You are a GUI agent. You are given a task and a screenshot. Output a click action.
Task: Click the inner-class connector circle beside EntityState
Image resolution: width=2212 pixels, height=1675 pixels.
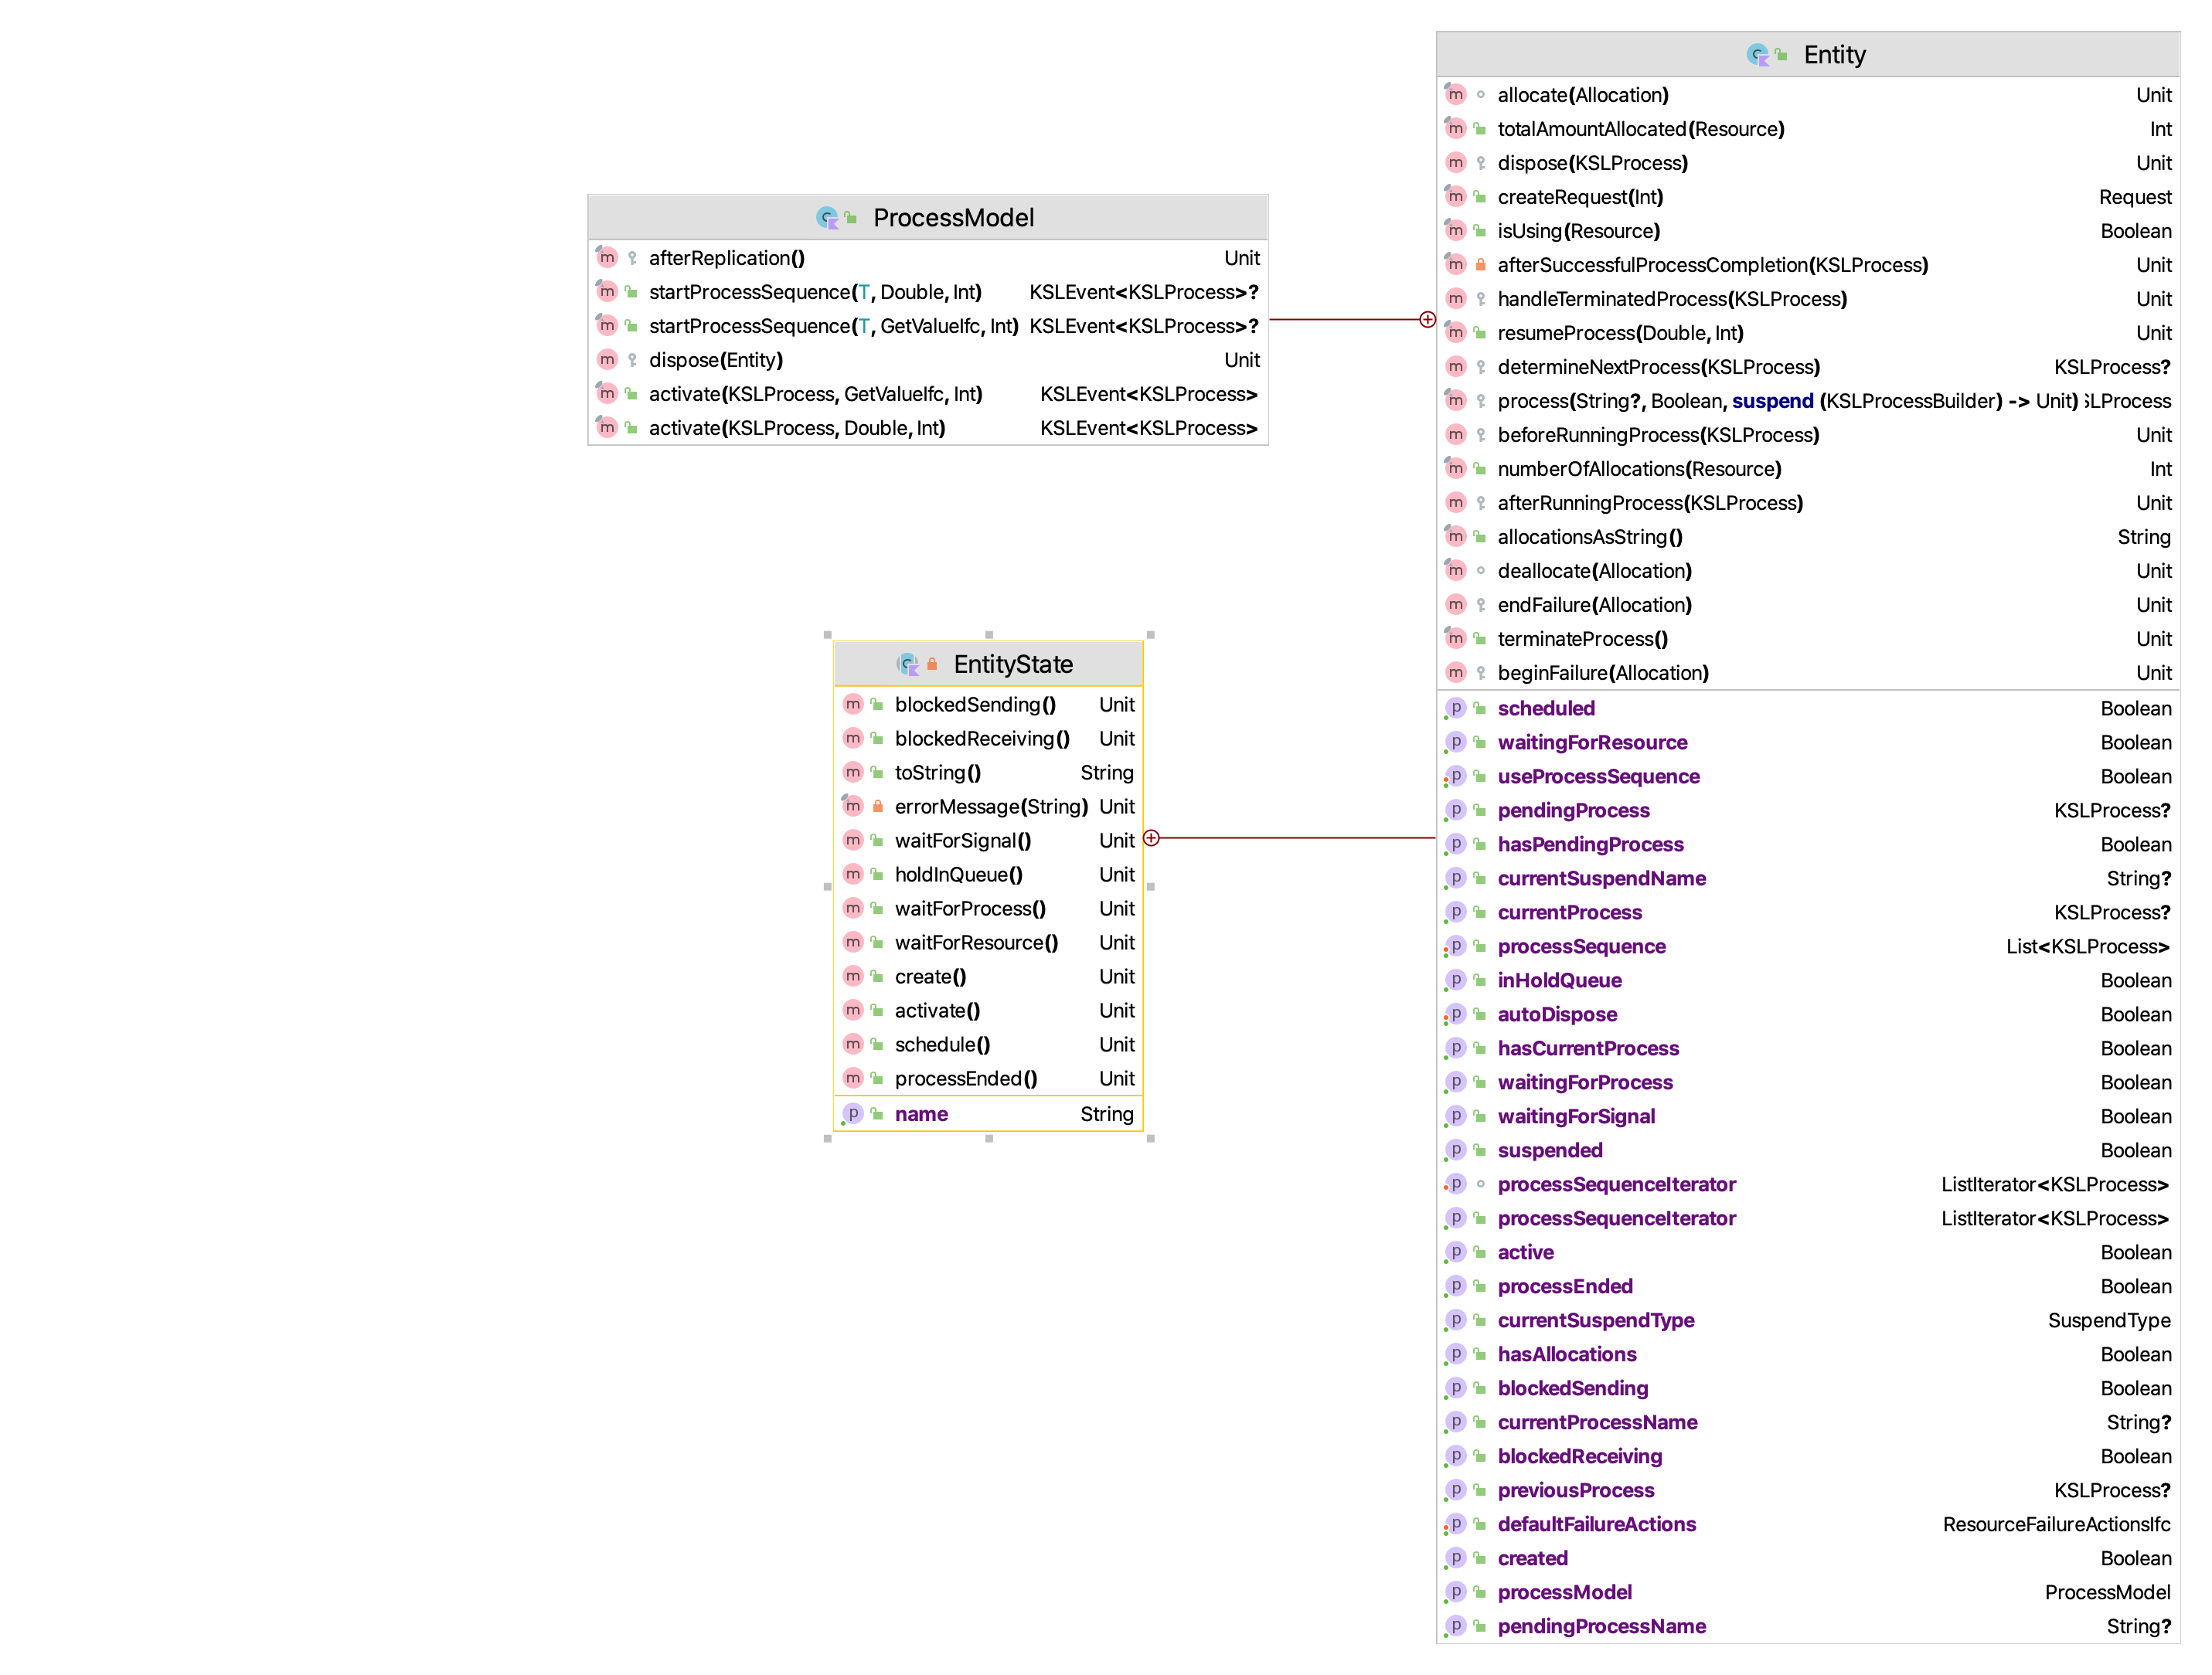click(x=1152, y=837)
